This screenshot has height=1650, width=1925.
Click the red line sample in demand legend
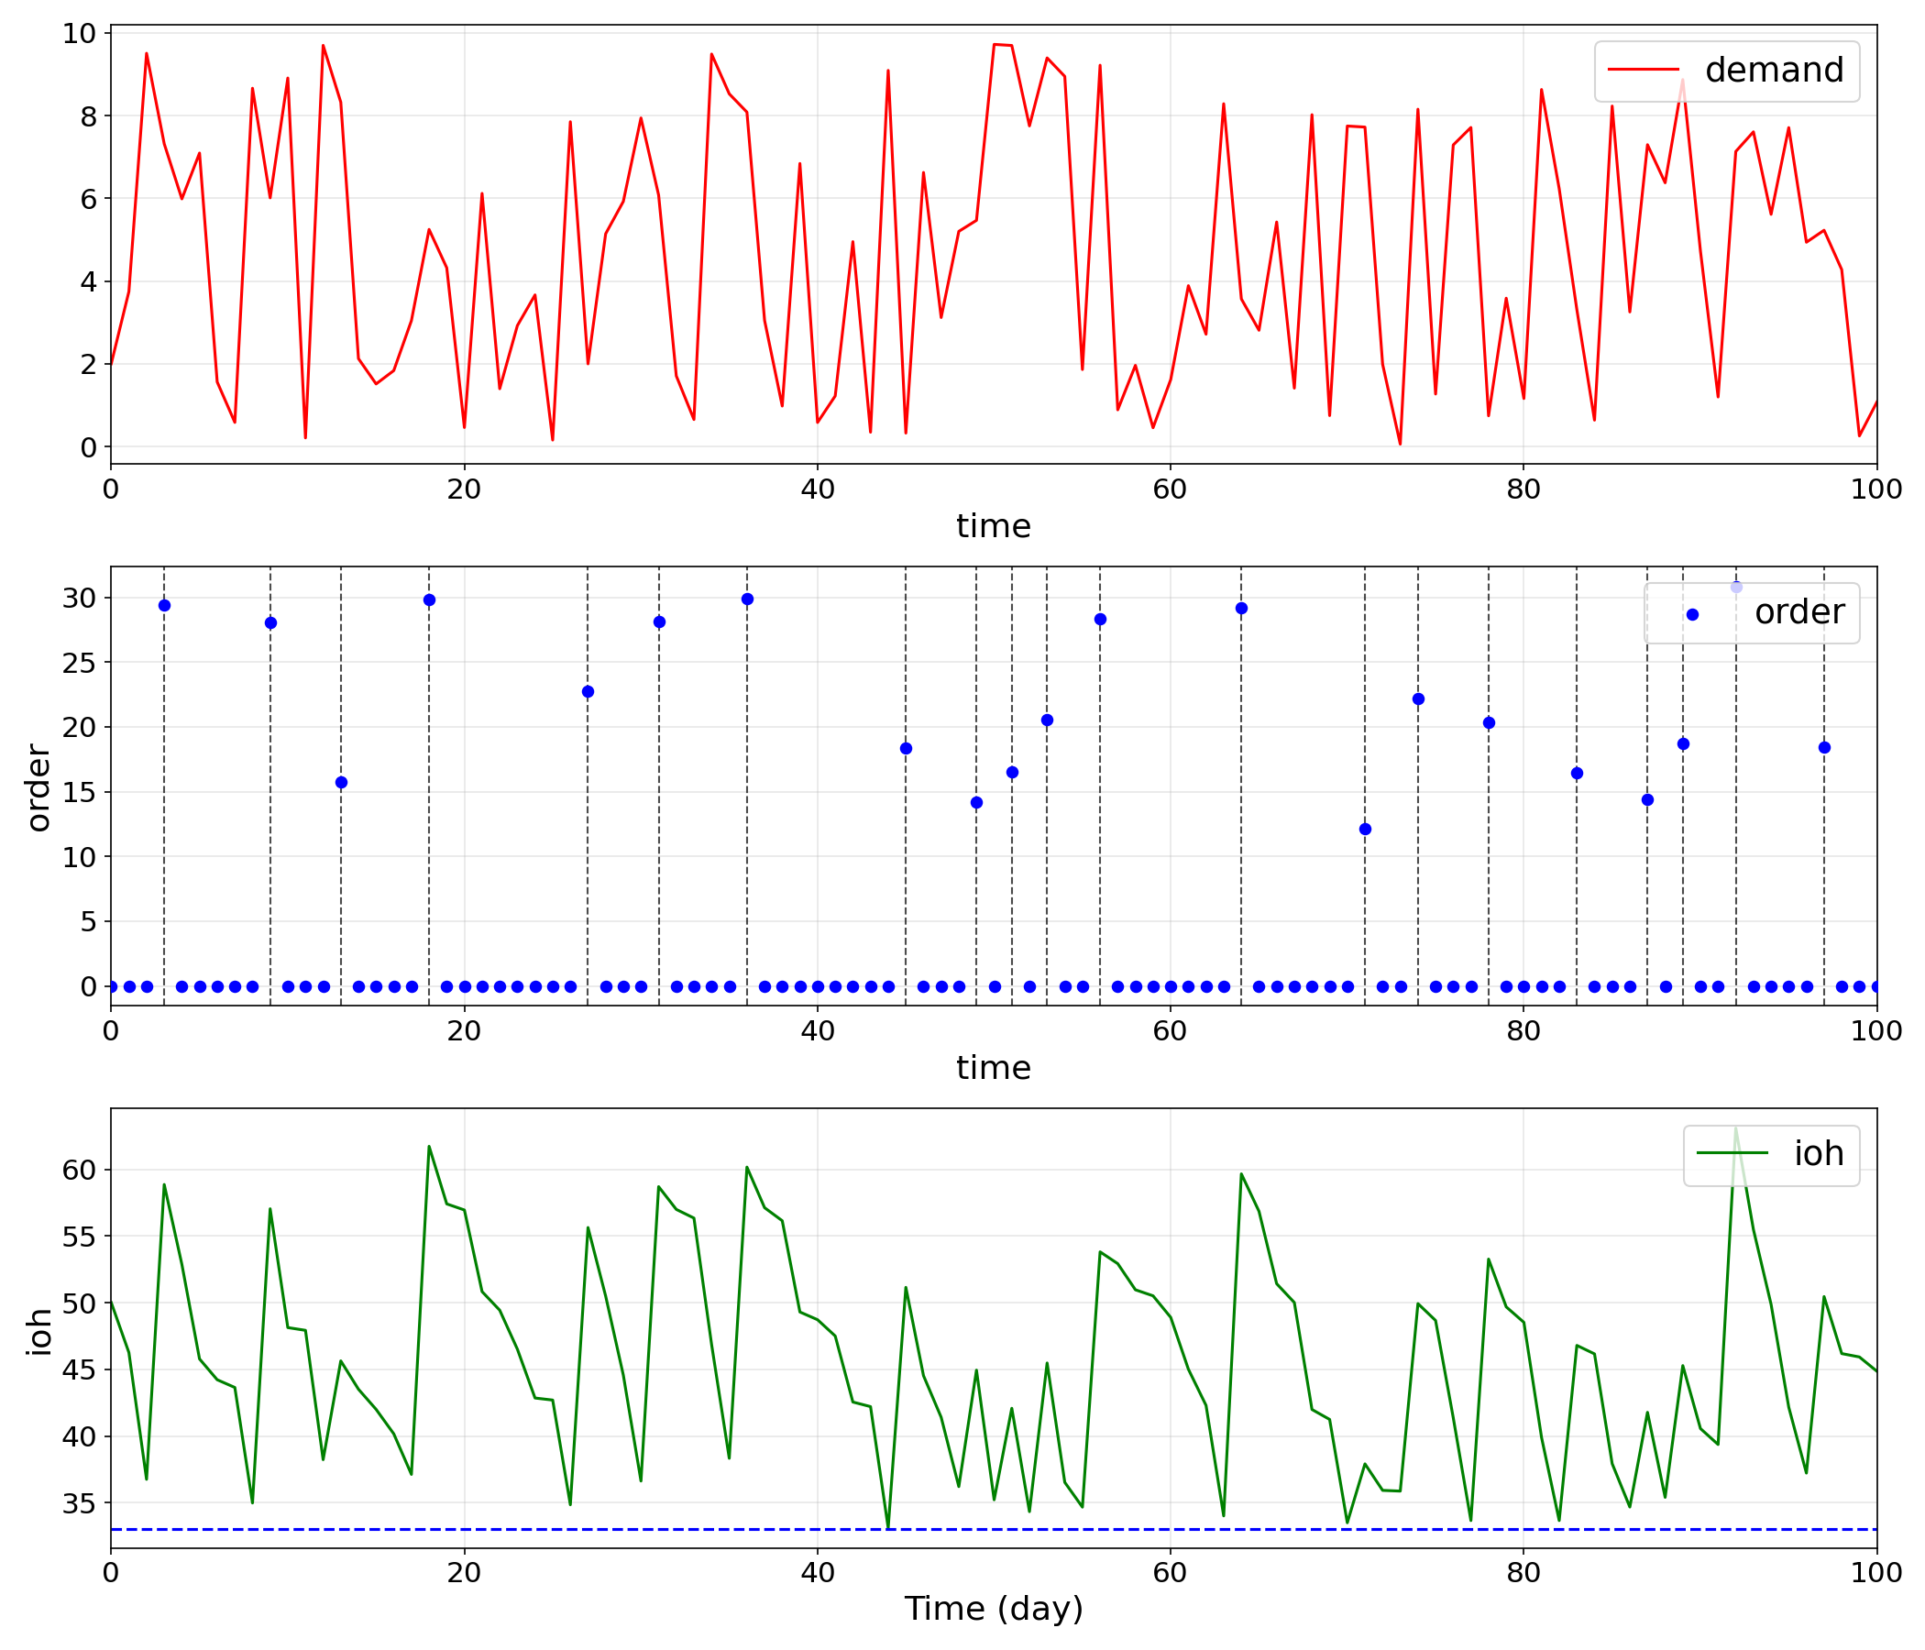tap(1643, 70)
